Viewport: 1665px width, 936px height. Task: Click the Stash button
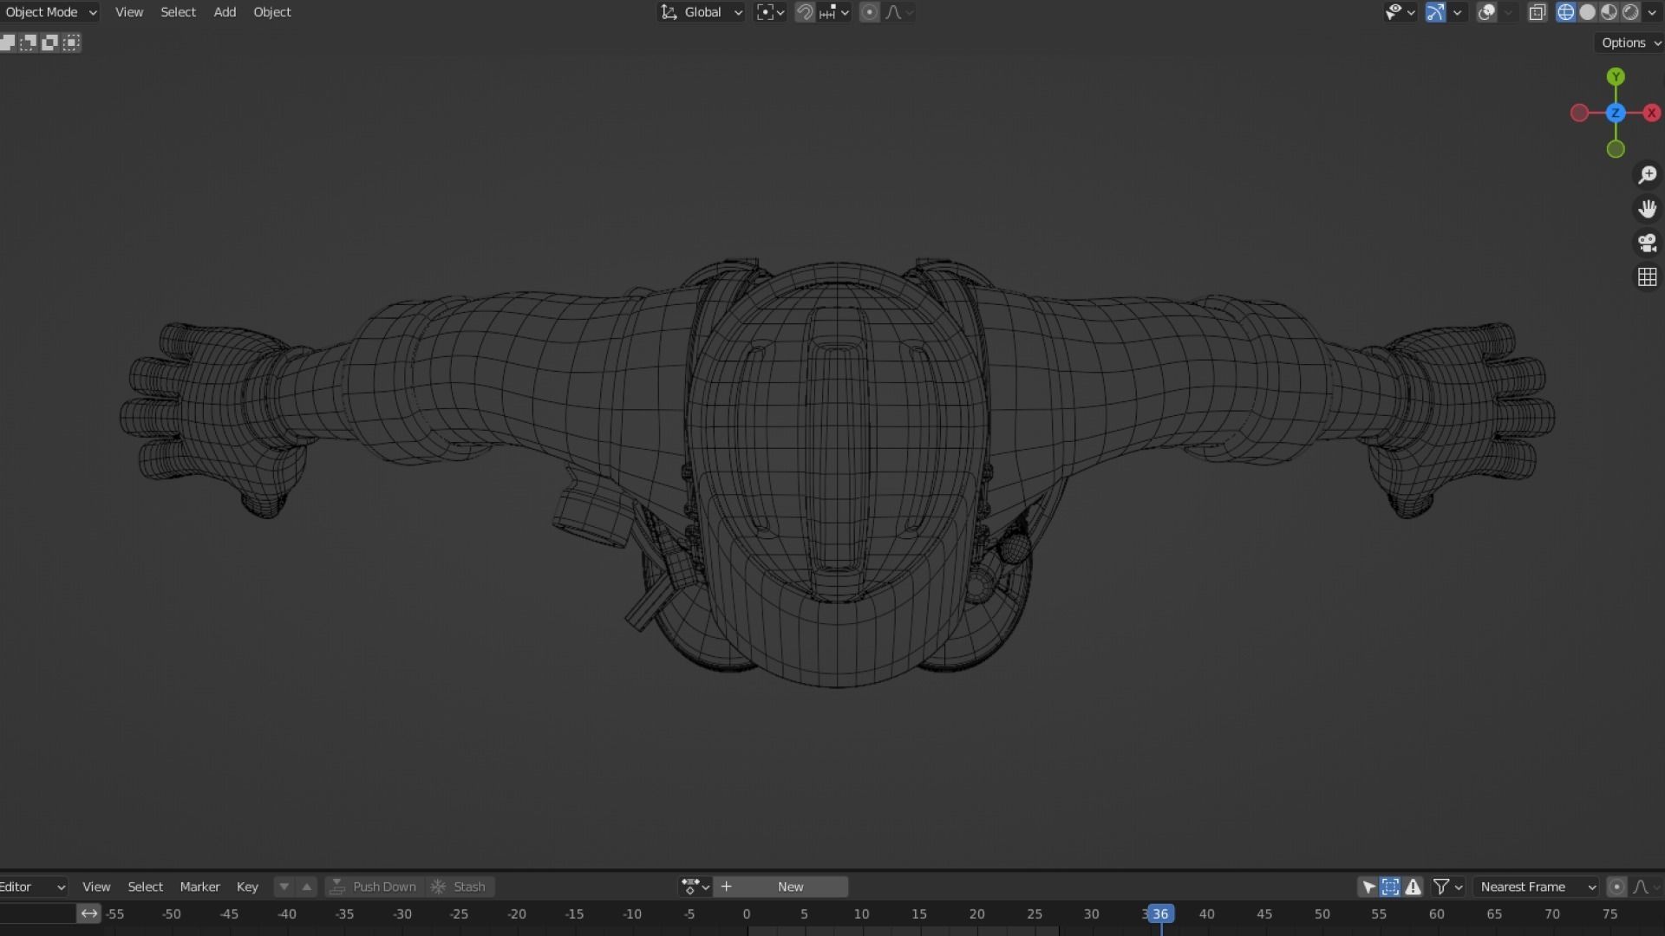point(460,887)
